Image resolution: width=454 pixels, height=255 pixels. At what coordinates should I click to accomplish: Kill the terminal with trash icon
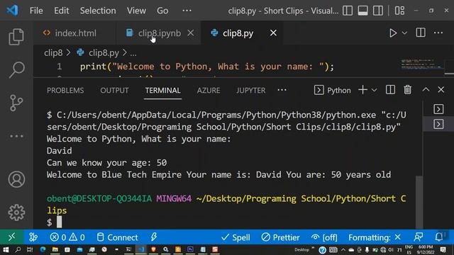pos(407,90)
